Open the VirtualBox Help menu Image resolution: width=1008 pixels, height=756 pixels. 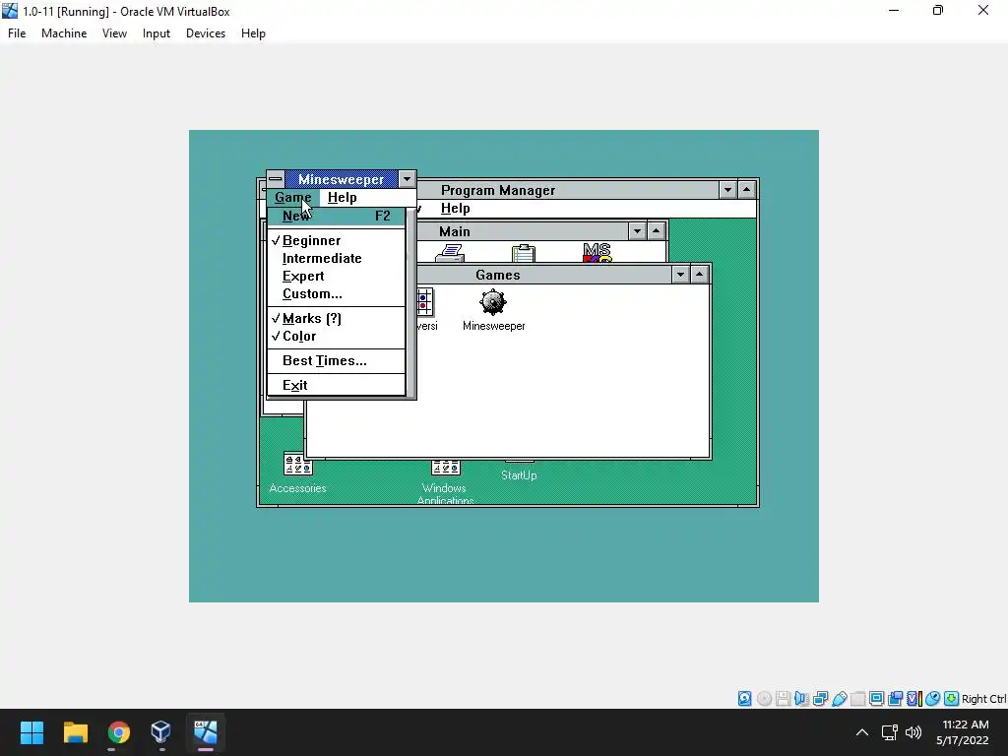[x=253, y=33]
